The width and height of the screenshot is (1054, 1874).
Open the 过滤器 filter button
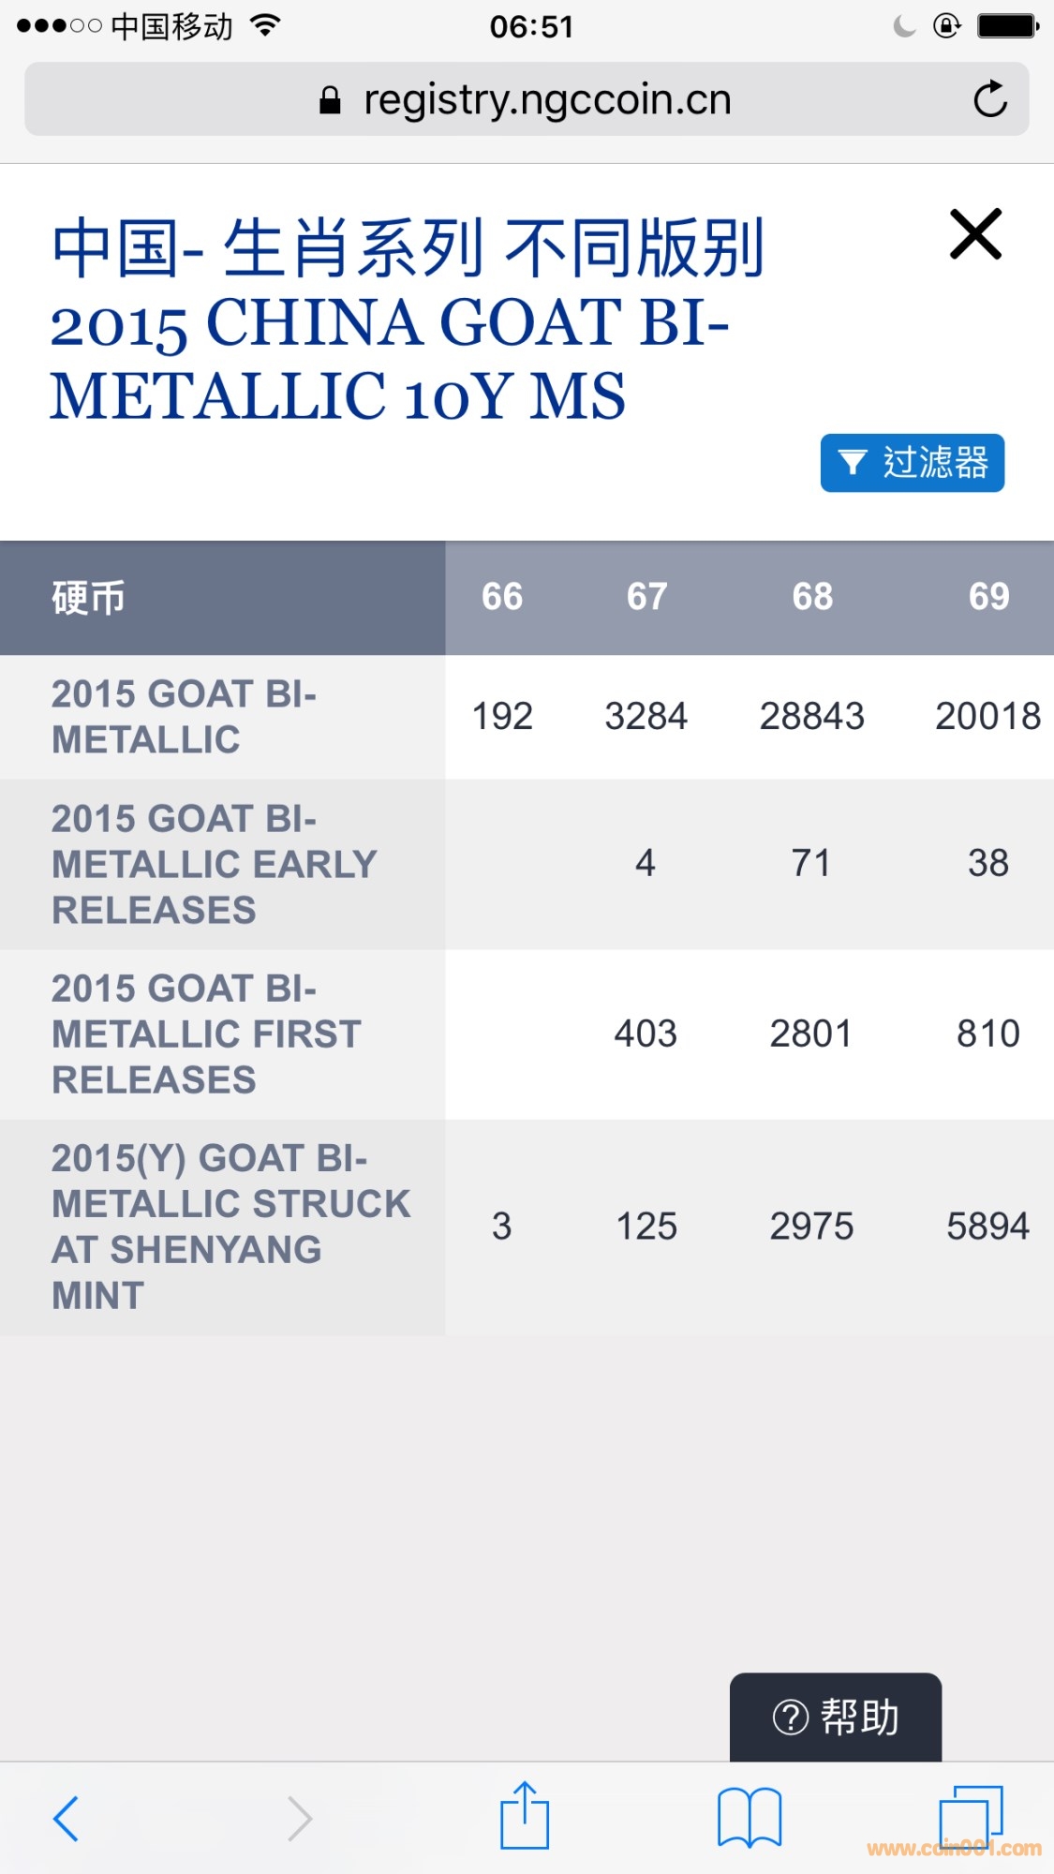click(x=912, y=463)
